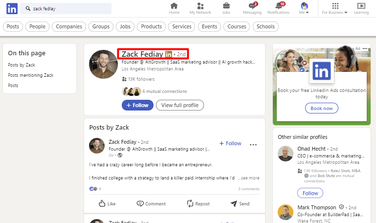Image resolution: width=376 pixels, height=223 pixels.
Task: Jump to Posts mentioning Zack section
Action: 31,75
